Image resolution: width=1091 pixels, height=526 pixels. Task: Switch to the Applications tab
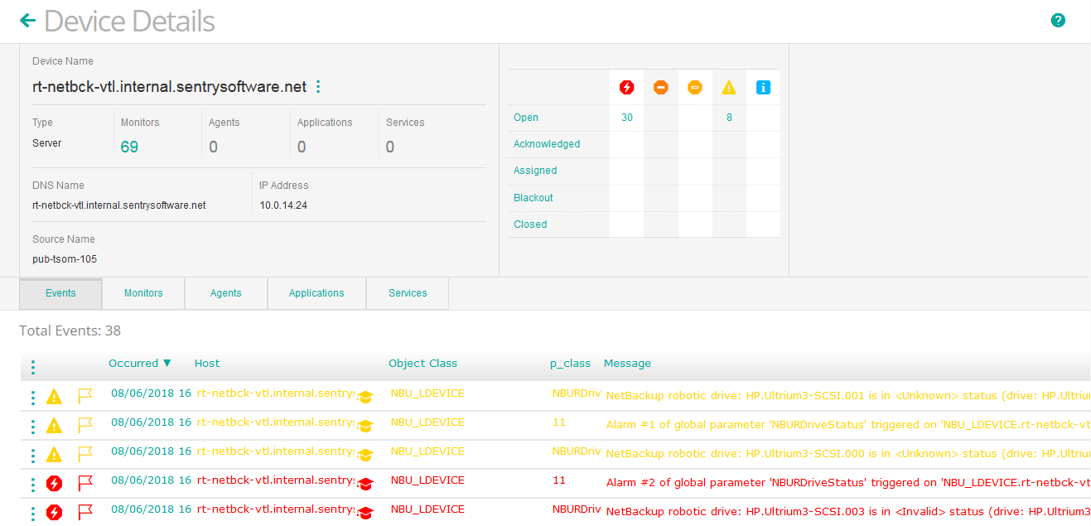pos(316,293)
